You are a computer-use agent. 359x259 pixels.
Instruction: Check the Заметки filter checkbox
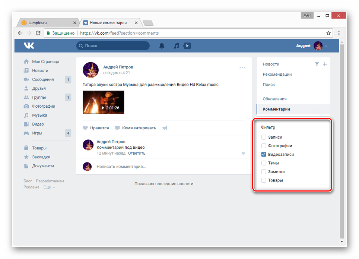coord(264,172)
